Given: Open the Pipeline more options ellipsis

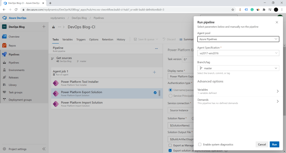Looking at the screenshot, I should click(x=157, y=48).
